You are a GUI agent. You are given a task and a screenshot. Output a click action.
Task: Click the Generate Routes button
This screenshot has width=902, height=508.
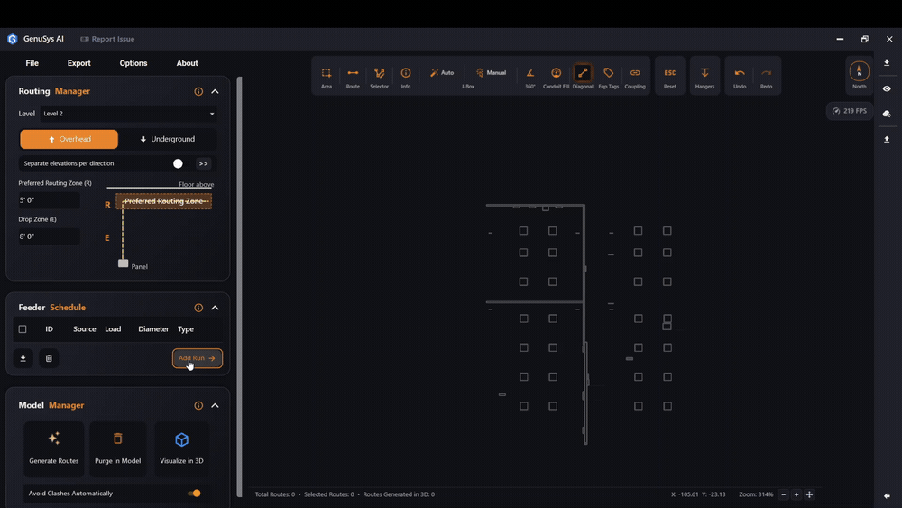coord(54,448)
